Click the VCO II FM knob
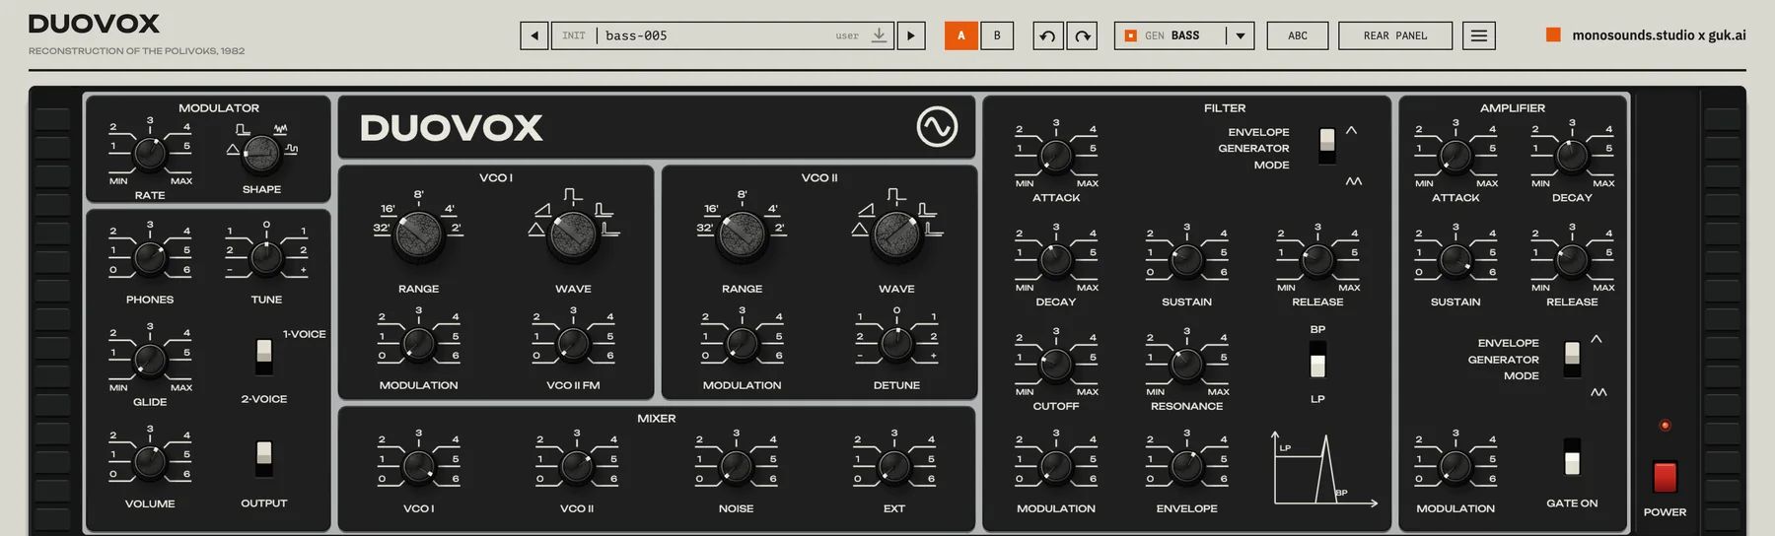This screenshot has width=1775, height=536. click(x=573, y=344)
